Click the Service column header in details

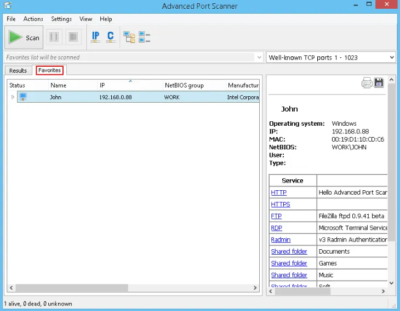293,181
